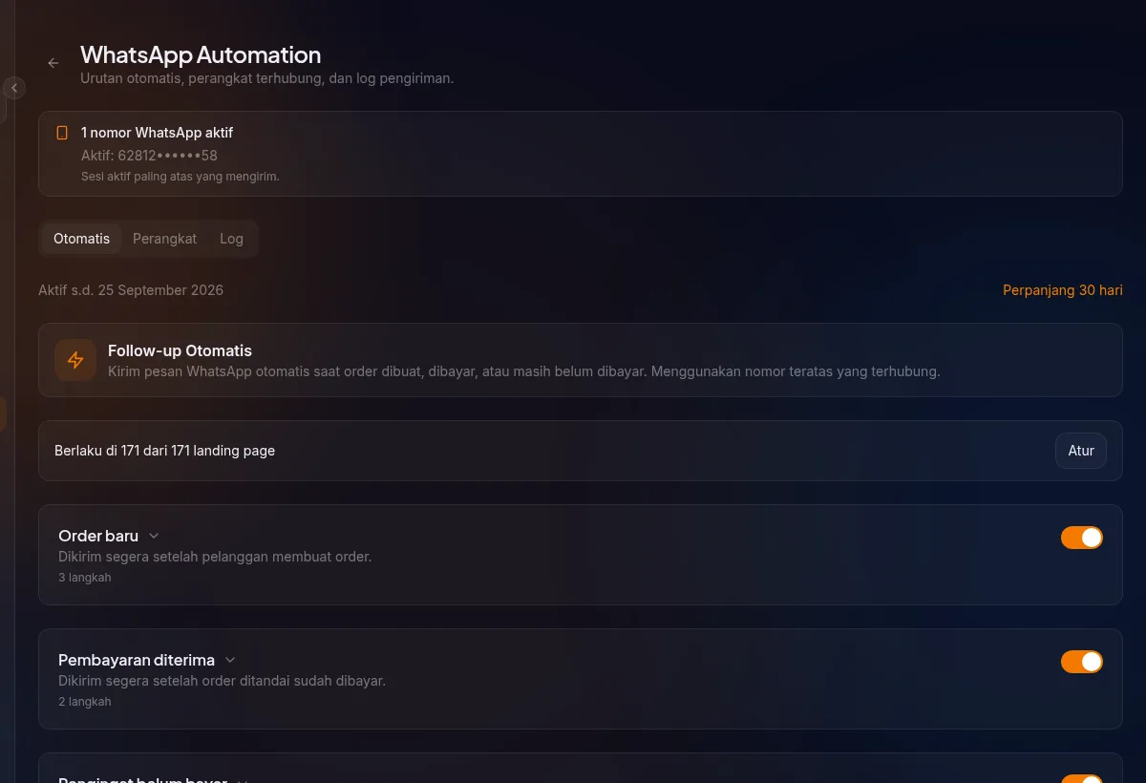
Task: Click description Dikirim segera setelah pelanggan membuat order
Action: (x=215, y=557)
